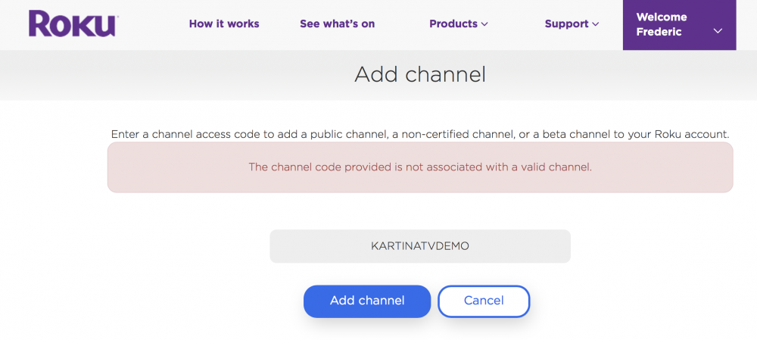
Task: Click the Add channel page heading
Action: 420,74
